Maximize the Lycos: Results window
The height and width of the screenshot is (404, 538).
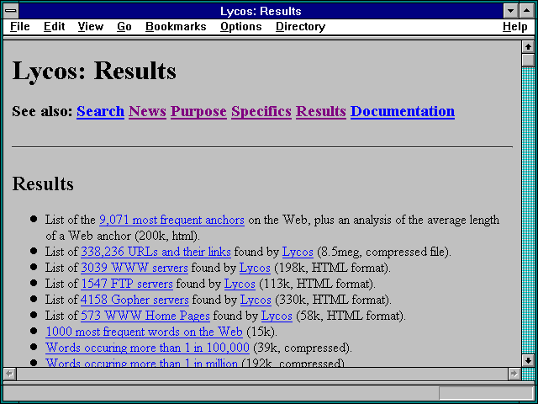coord(526,11)
